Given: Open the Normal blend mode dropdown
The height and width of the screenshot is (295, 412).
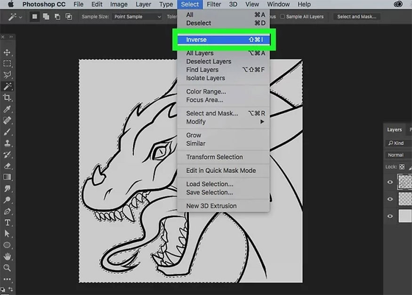Looking at the screenshot, I should [398, 155].
